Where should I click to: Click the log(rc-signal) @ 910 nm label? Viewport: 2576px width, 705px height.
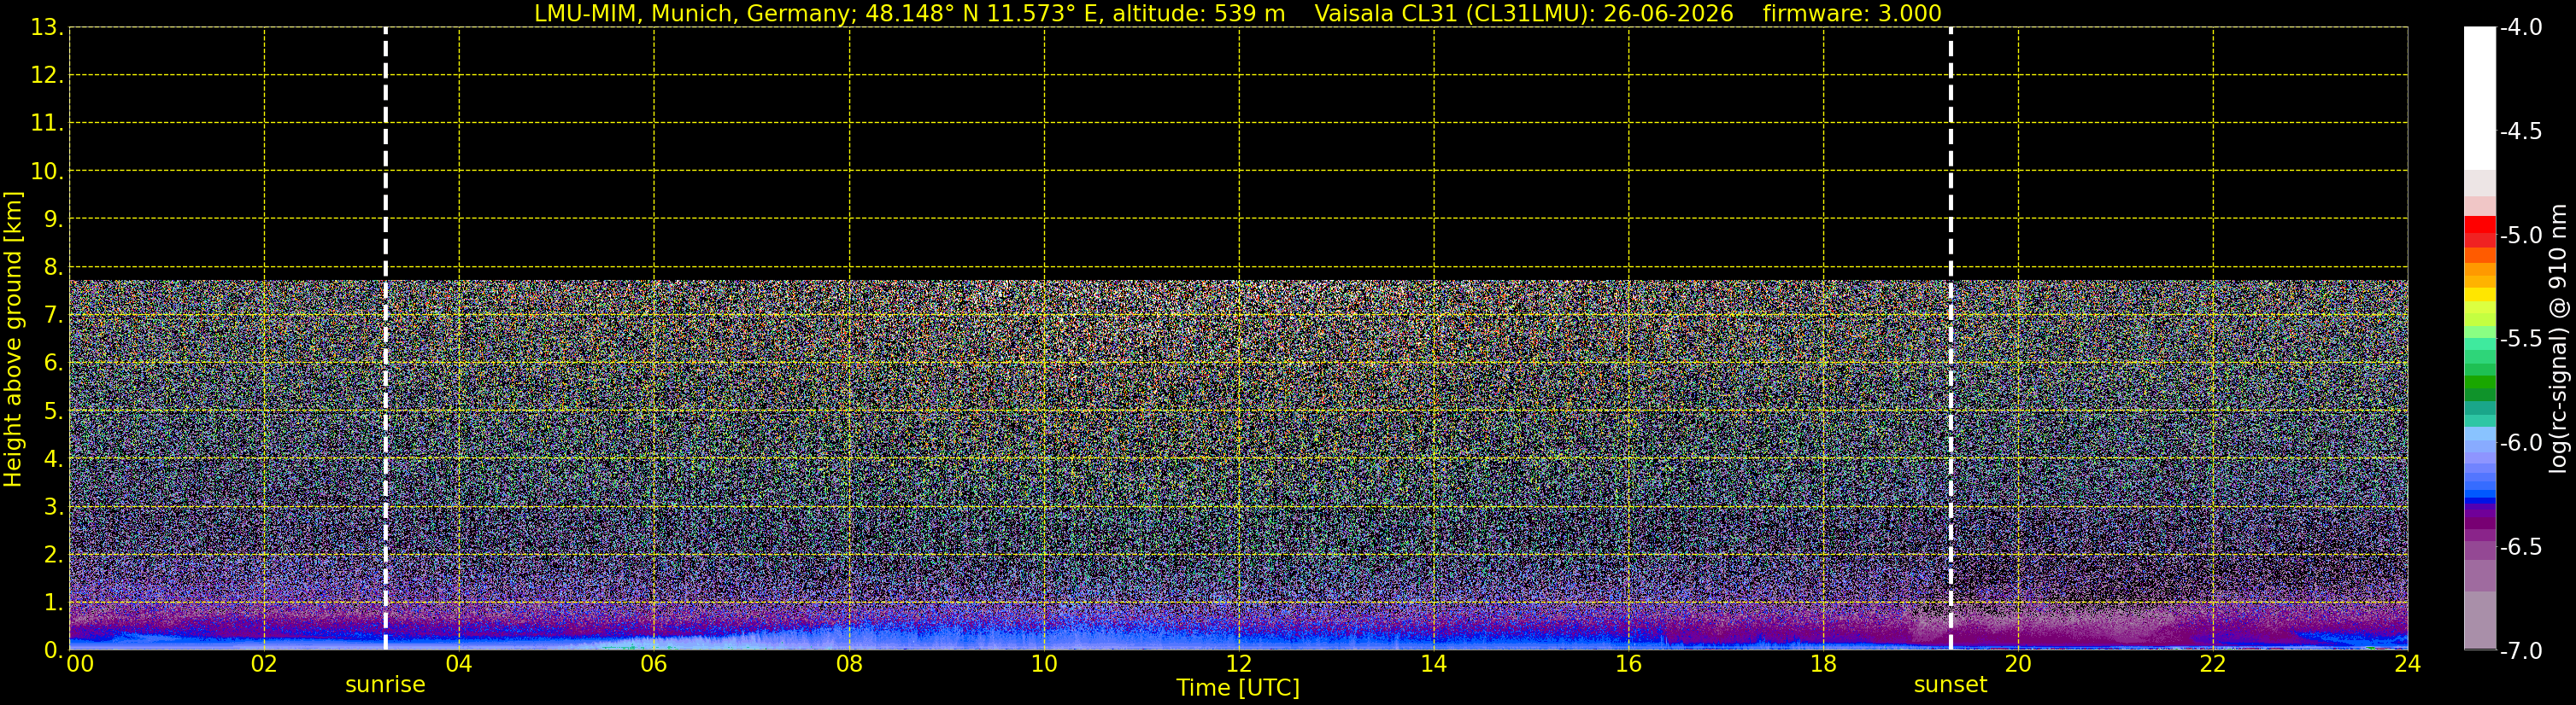[2559, 339]
